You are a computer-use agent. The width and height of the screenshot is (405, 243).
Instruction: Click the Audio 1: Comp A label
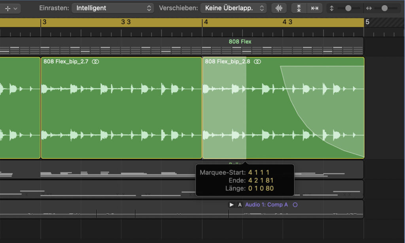(x=266, y=205)
